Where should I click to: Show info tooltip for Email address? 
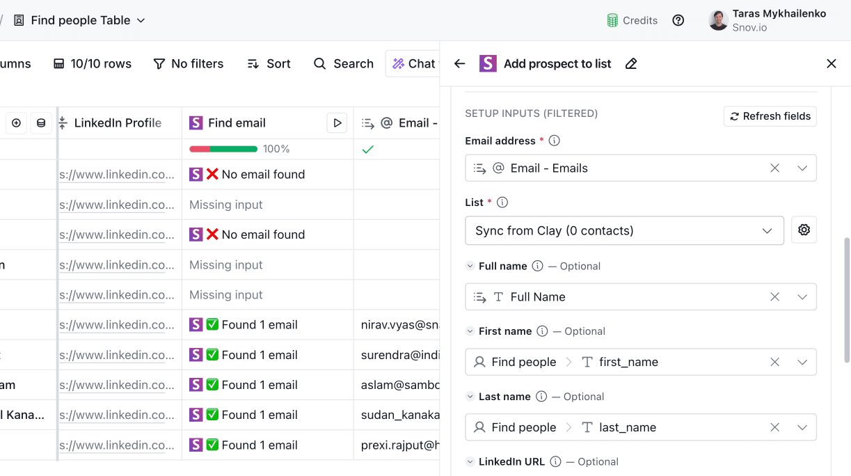tap(554, 141)
